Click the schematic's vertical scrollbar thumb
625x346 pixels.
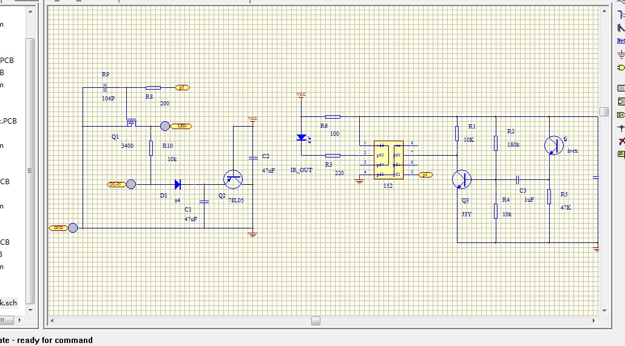tap(604, 111)
